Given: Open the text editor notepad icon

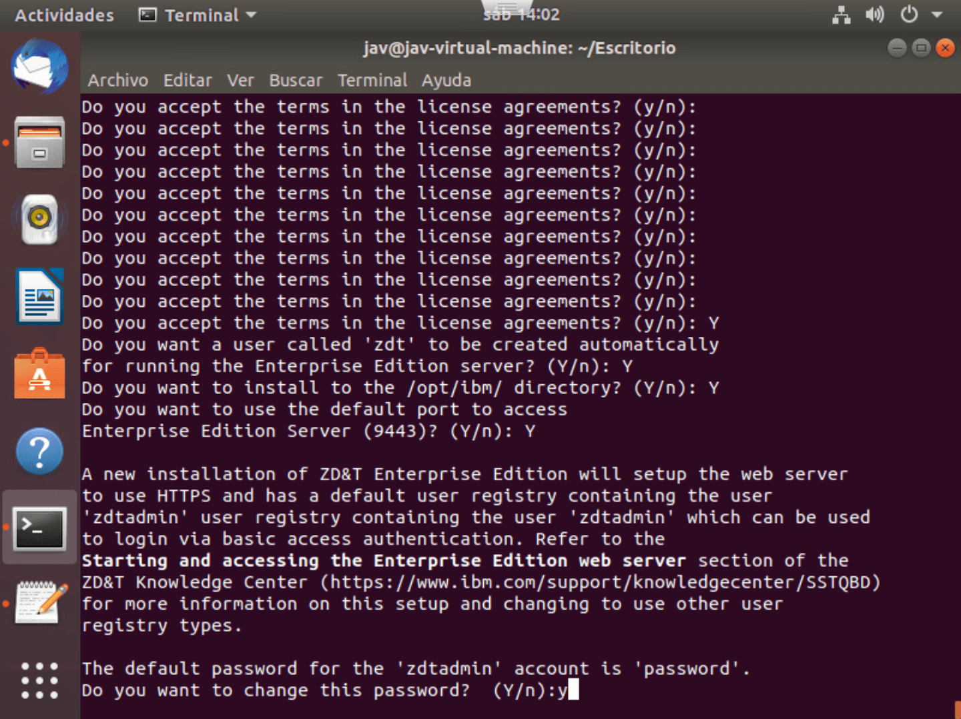Looking at the screenshot, I should (39, 602).
